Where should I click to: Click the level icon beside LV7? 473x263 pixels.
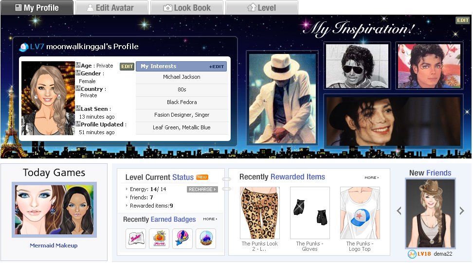(23, 47)
